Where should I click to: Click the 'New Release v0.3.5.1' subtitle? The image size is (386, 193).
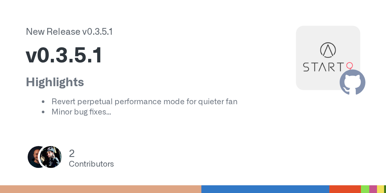[69, 32]
